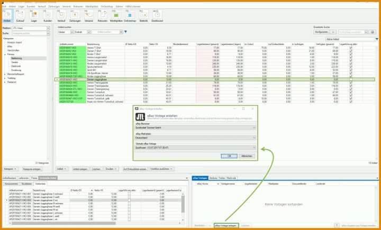Open the Globale eBay-Vorlage dropdown

click(195, 148)
